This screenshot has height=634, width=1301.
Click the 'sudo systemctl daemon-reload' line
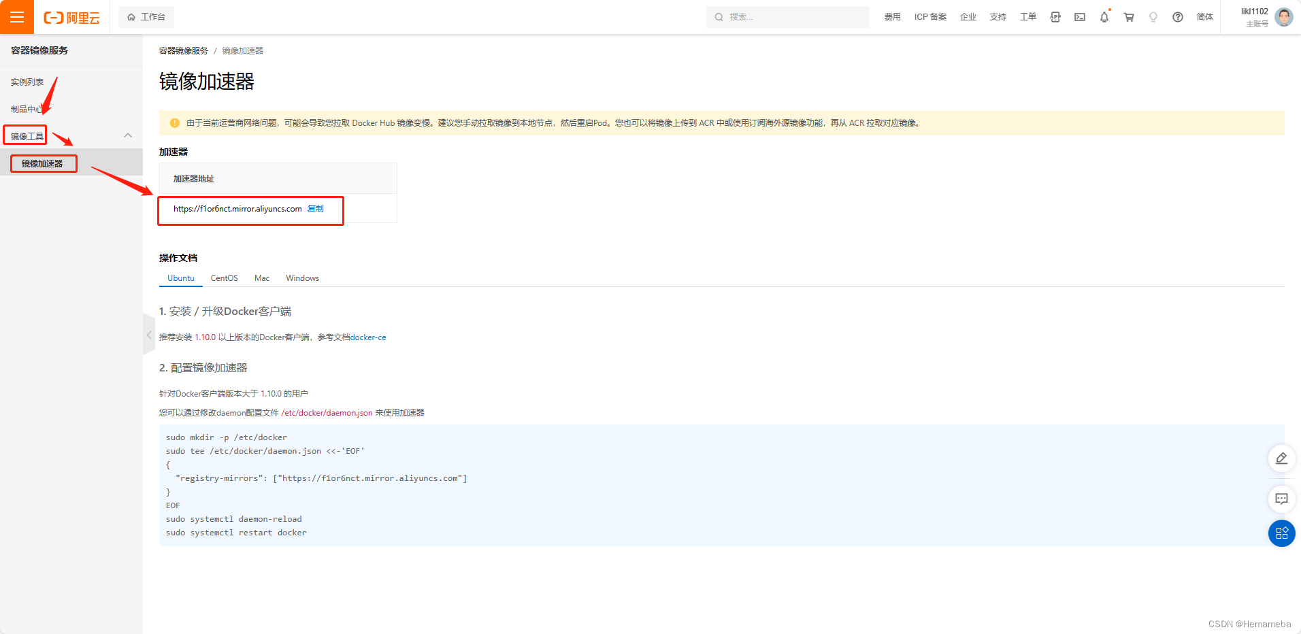tap(234, 519)
